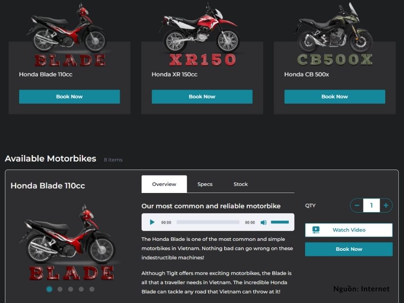Click the quantity input field showing 1
Screen dimensions: 404x303
(x=371, y=205)
